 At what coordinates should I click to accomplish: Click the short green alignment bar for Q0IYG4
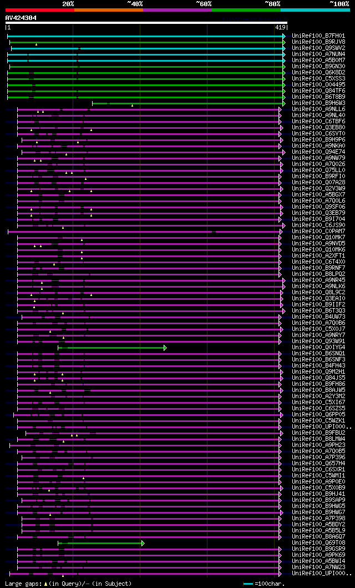click(111, 348)
